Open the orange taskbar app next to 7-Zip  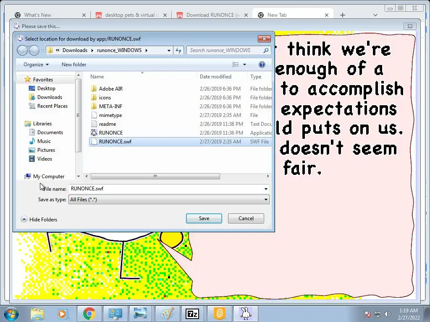click(x=219, y=314)
